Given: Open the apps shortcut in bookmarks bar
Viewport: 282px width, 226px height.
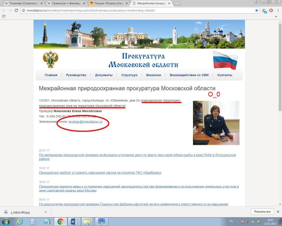Looking at the screenshot, I should click(4, 16).
